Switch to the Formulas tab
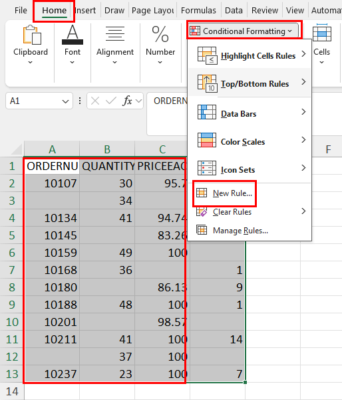Viewport: 342px width, 400px height. [198, 11]
